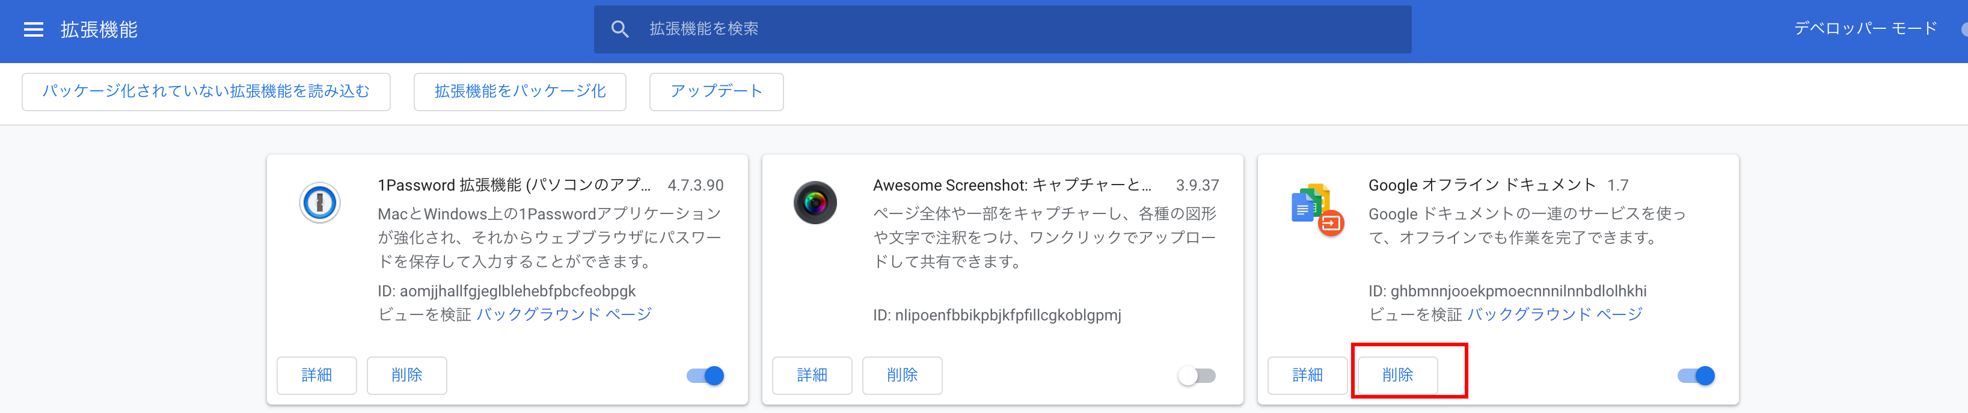Click 削除 for Google オフライン ドキュメント
Screen dimensions: 1968x413
pyautogui.click(x=1398, y=376)
